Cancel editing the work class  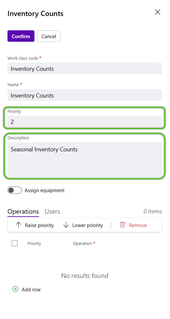click(x=49, y=36)
